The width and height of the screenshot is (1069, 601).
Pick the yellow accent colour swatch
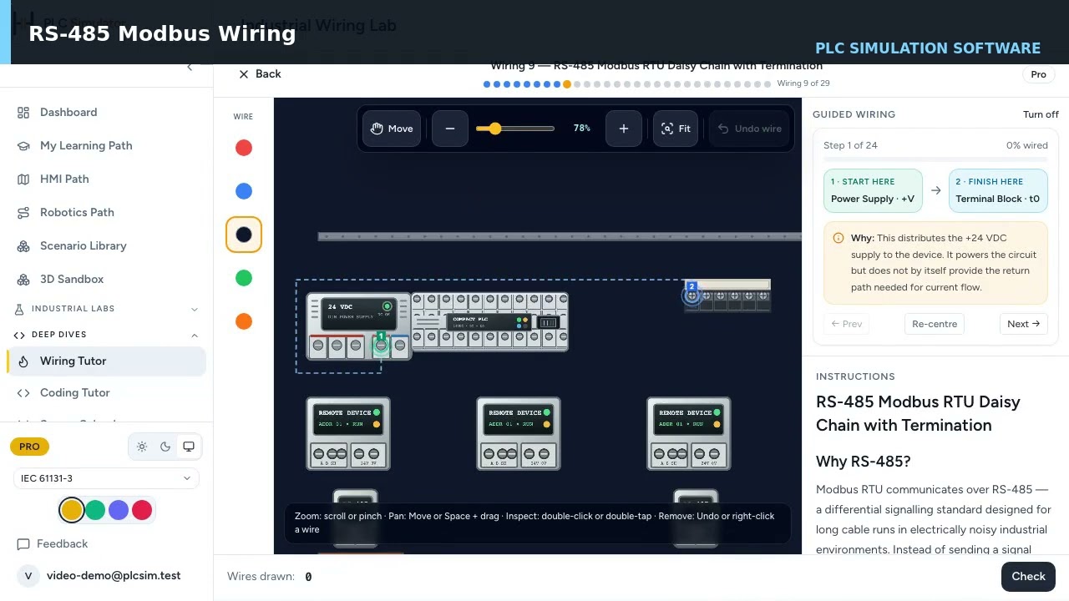[72, 510]
